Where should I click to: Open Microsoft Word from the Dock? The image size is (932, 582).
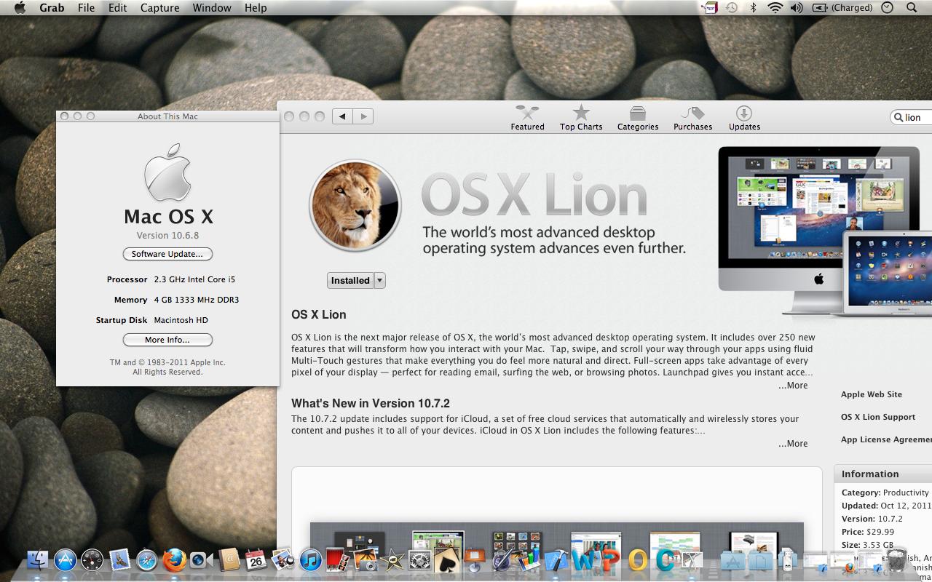point(585,561)
